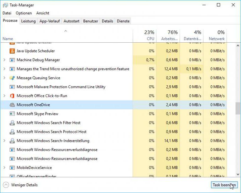
Task: Select Microsoft Windows Search Filter Host
Action: tap(114, 123)
